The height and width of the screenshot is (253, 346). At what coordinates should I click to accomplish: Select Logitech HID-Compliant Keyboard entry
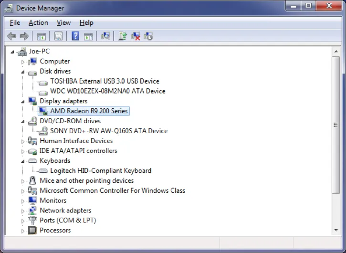(100, 170)
